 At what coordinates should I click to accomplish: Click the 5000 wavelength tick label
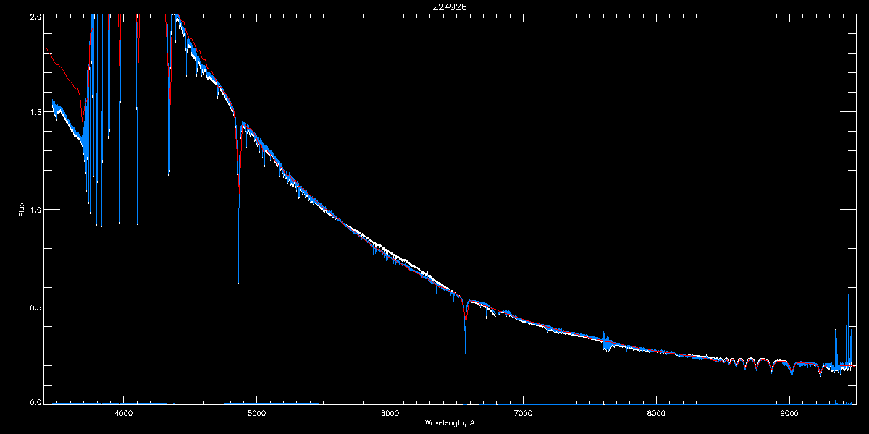click(256, 413)
